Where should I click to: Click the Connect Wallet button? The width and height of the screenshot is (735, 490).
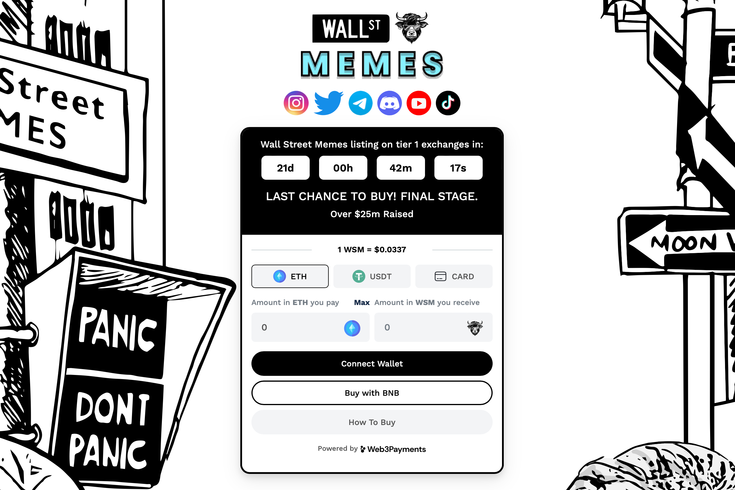click(371, 363)
